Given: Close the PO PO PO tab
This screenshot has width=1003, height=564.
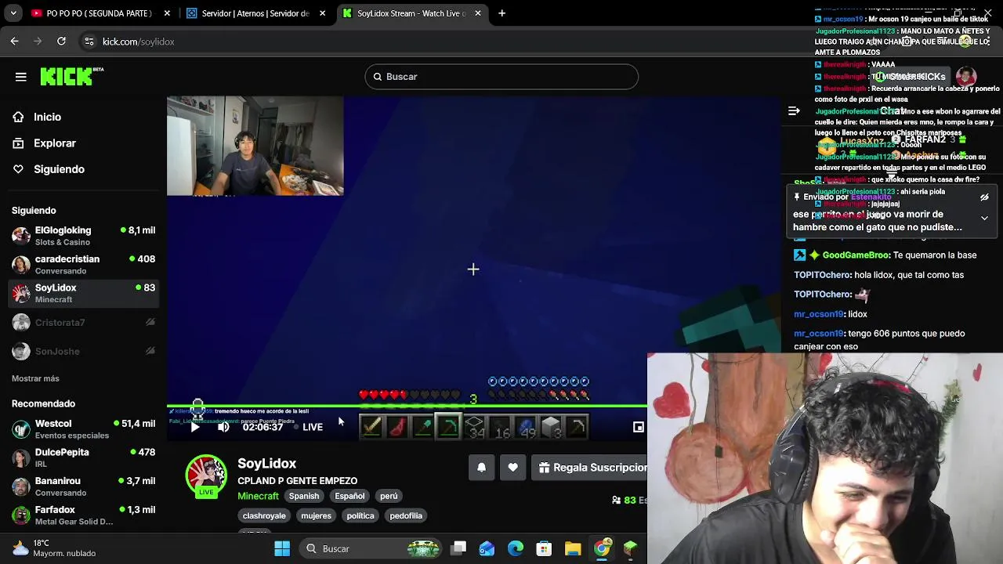Looking at the screenshot, I should click(x=167, y=13).
